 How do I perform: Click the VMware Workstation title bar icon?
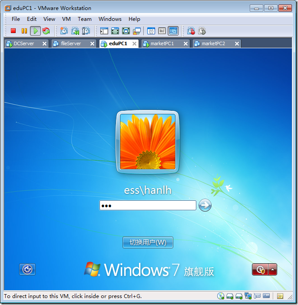[8, 8]
